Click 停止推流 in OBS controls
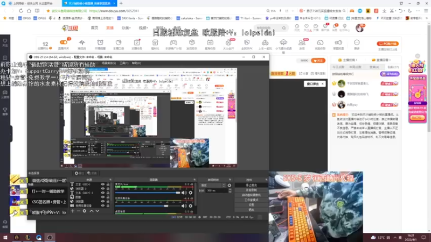Screen dimensions: 431x242 coord(251,185)
